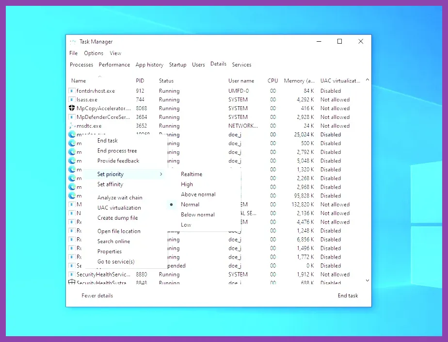The height and width of the screenshot is (342, 448).
Task: Sort by the Status column header
Action: [x=166, y=81]
